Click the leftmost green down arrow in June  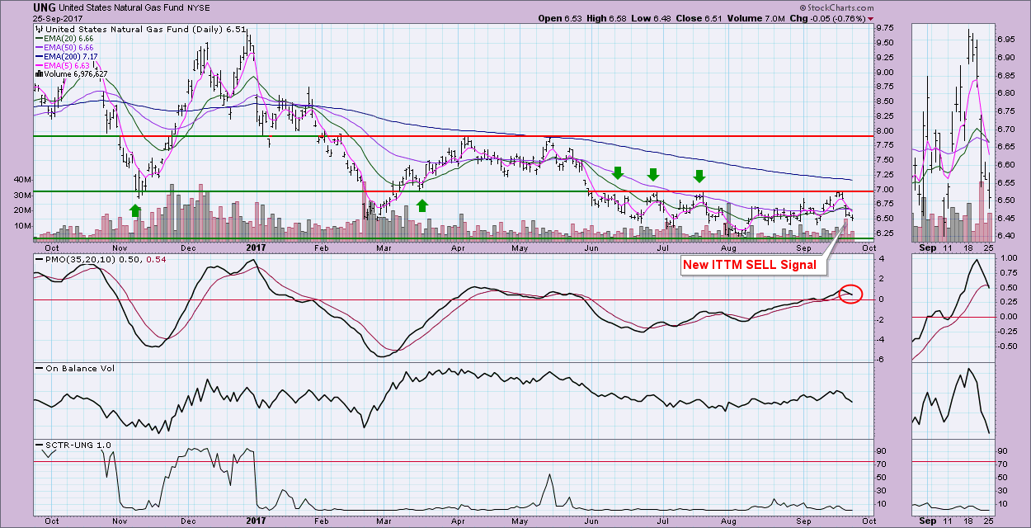(617, 173)
